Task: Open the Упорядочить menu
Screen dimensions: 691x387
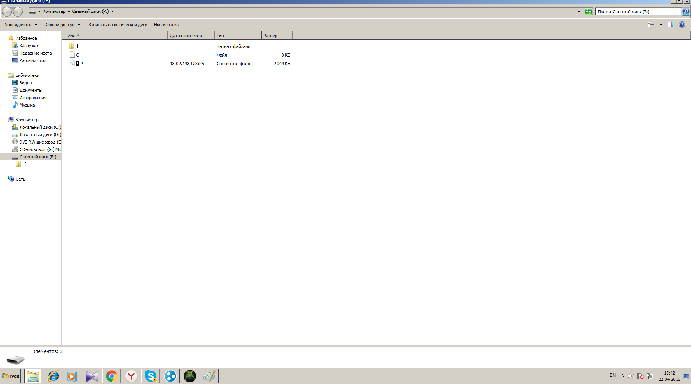Action: click(21, 25)
